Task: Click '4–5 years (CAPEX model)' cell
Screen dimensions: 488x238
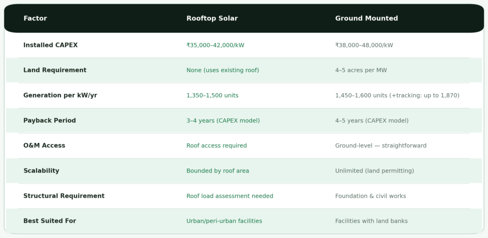Action: click(372, 120)
